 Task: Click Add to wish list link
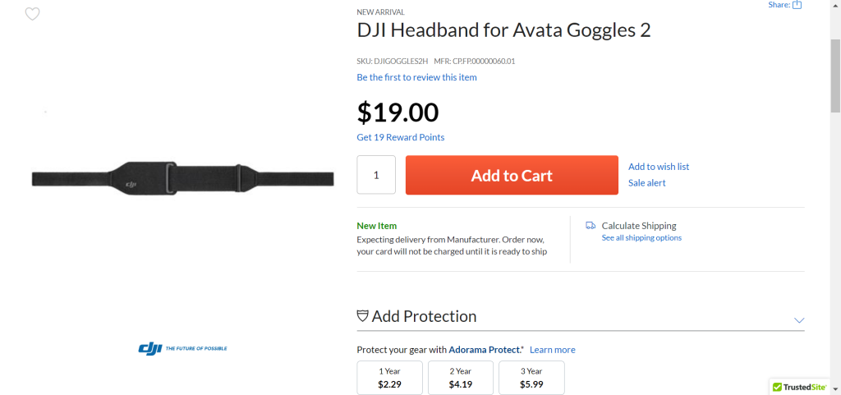[x=659, y=167]
